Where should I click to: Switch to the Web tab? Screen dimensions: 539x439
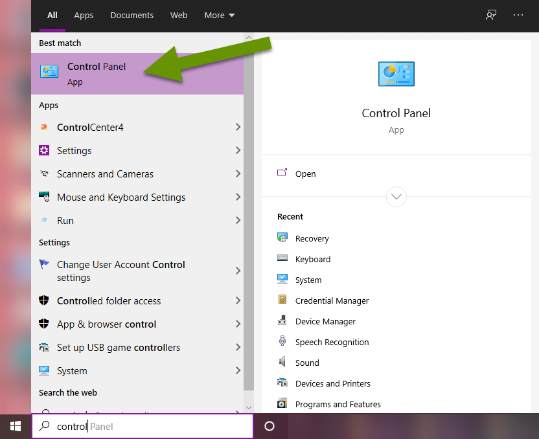[179, 15]
